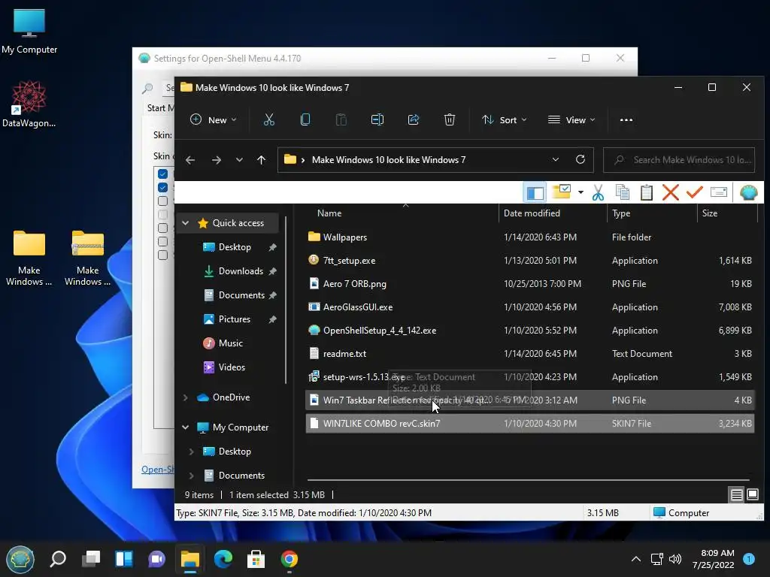Toggle third skin option checkbox in Open-Shell settings

[163, 201]
